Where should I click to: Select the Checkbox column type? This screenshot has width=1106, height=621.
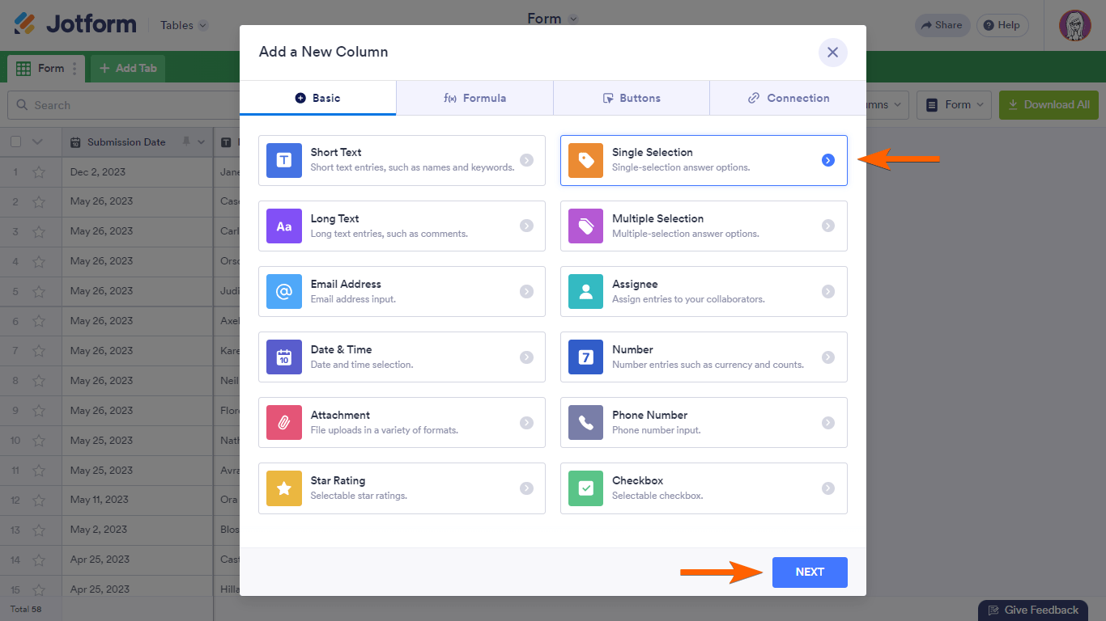coord(703,488)
